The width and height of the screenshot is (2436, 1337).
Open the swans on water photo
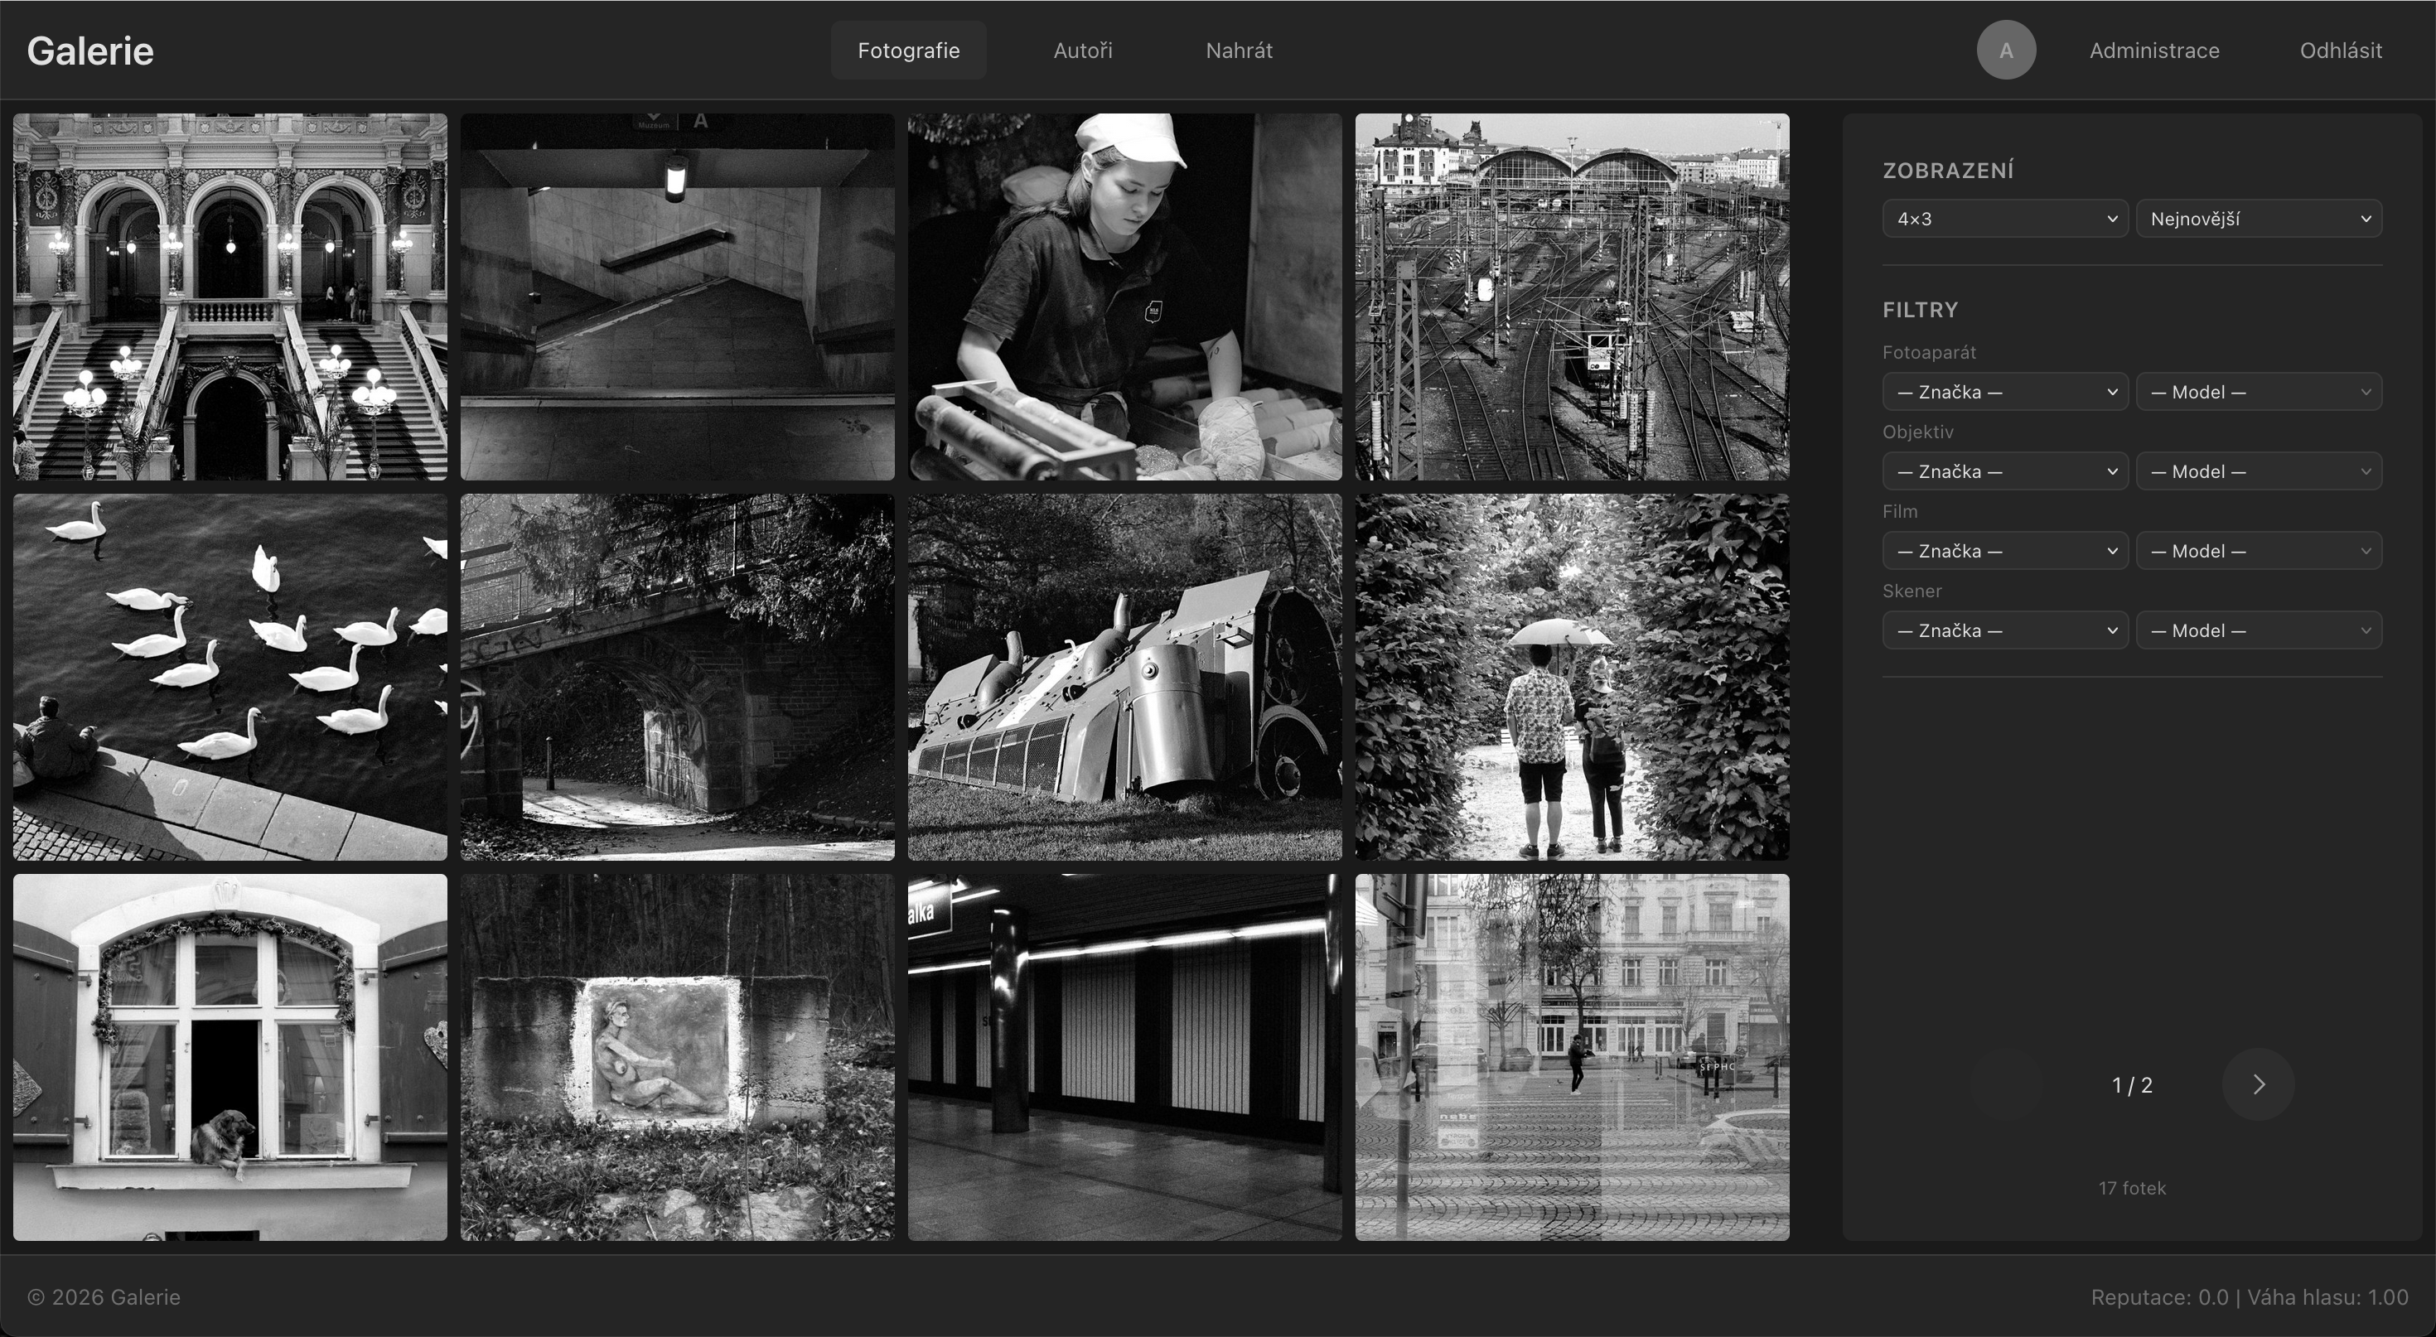coord(230,676)
